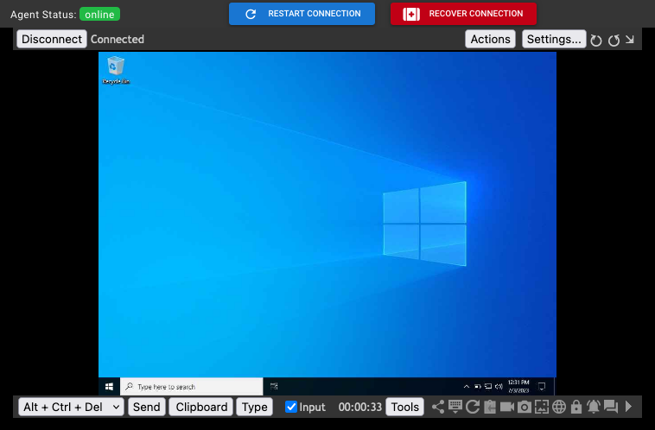The height and width of the screenshot is (430, 655).
Task: Open the Settings... button
Action: pos(554,39)
